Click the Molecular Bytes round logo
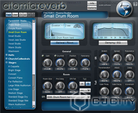138x113 pixels. point(124,9)
